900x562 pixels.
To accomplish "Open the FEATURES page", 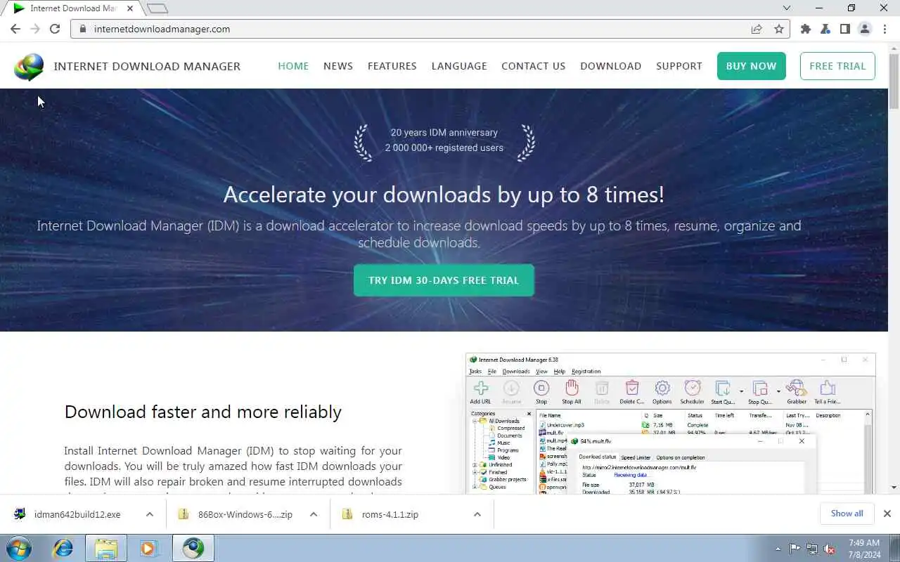I will (x=392, y=66).
